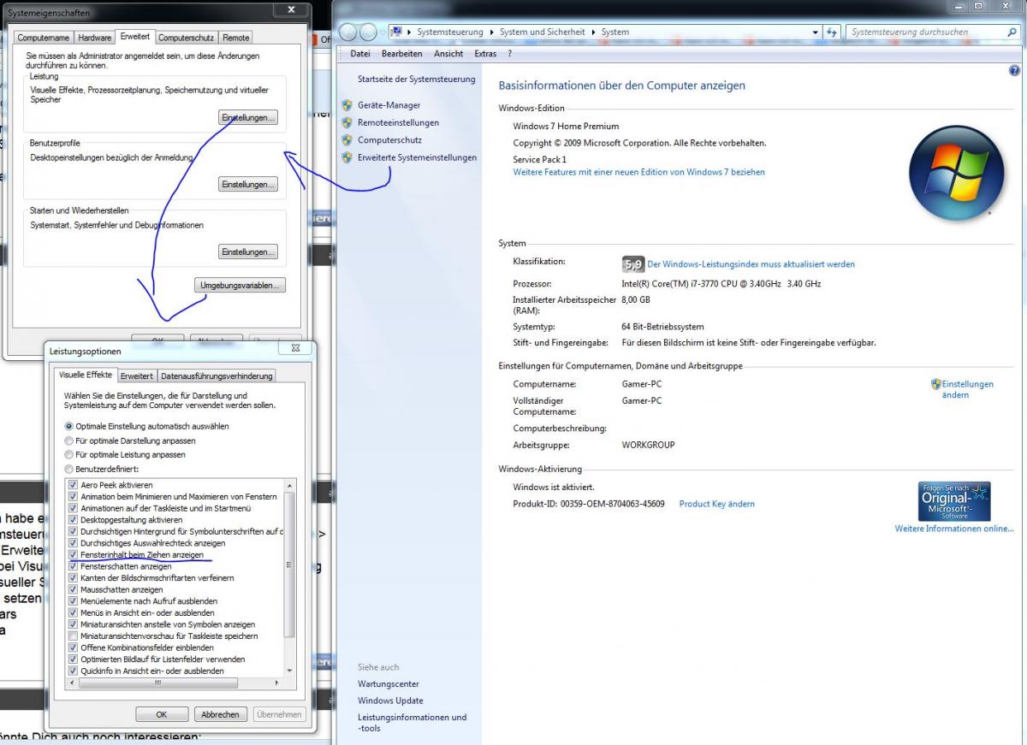Toggle 'Quickinfo in Ansicht ein- oder ausblenden'
The width and height of the screenshot is (1027, 745).
74,671
